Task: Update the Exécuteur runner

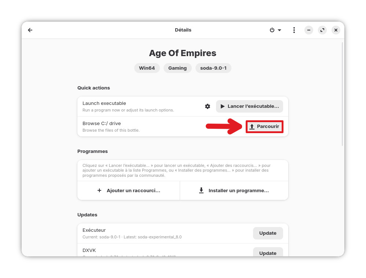Action: click(268, 233)
